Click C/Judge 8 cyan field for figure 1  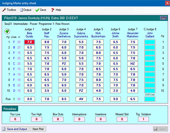click(150, 42)
